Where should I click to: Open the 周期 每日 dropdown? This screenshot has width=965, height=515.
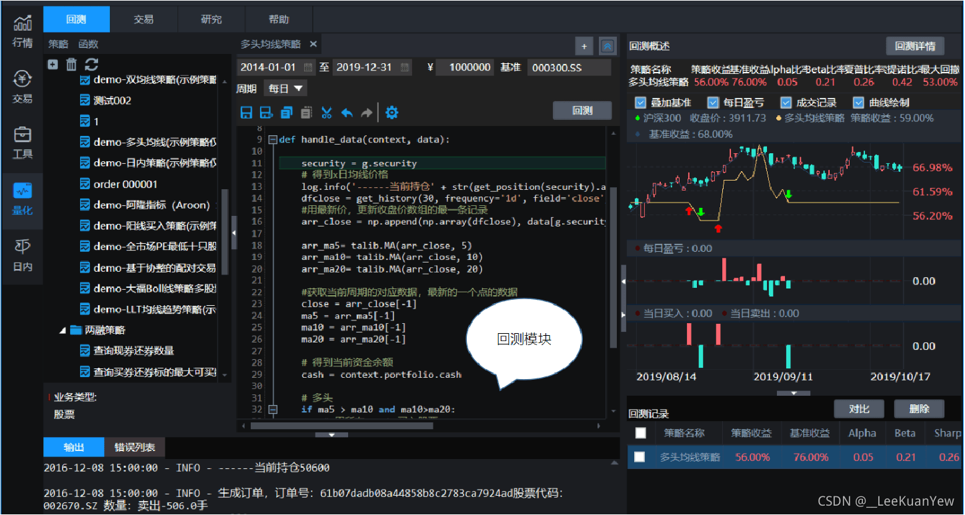285,89
